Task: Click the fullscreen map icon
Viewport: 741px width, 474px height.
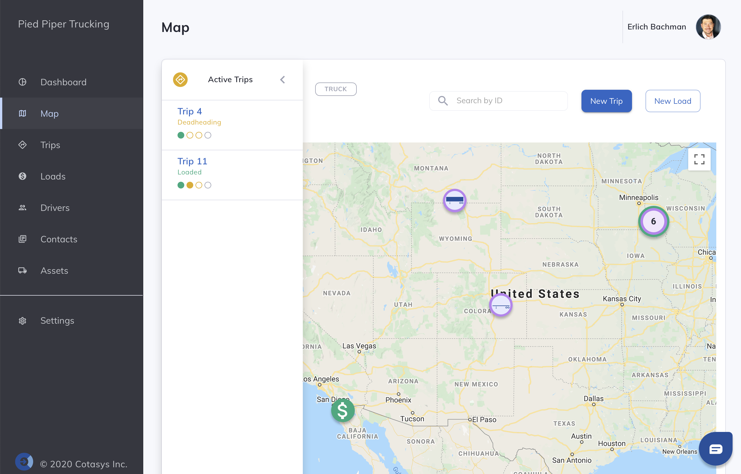Action: [x=699, y=159]
